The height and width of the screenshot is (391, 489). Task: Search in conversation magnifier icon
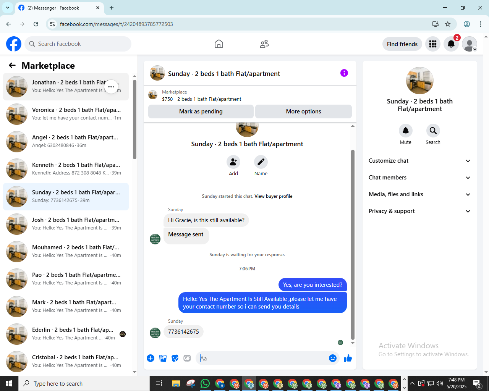[x=433, y=131]
